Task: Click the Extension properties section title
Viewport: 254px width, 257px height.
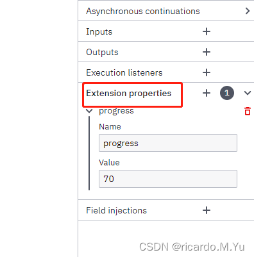Action: [x=129, y=94]
